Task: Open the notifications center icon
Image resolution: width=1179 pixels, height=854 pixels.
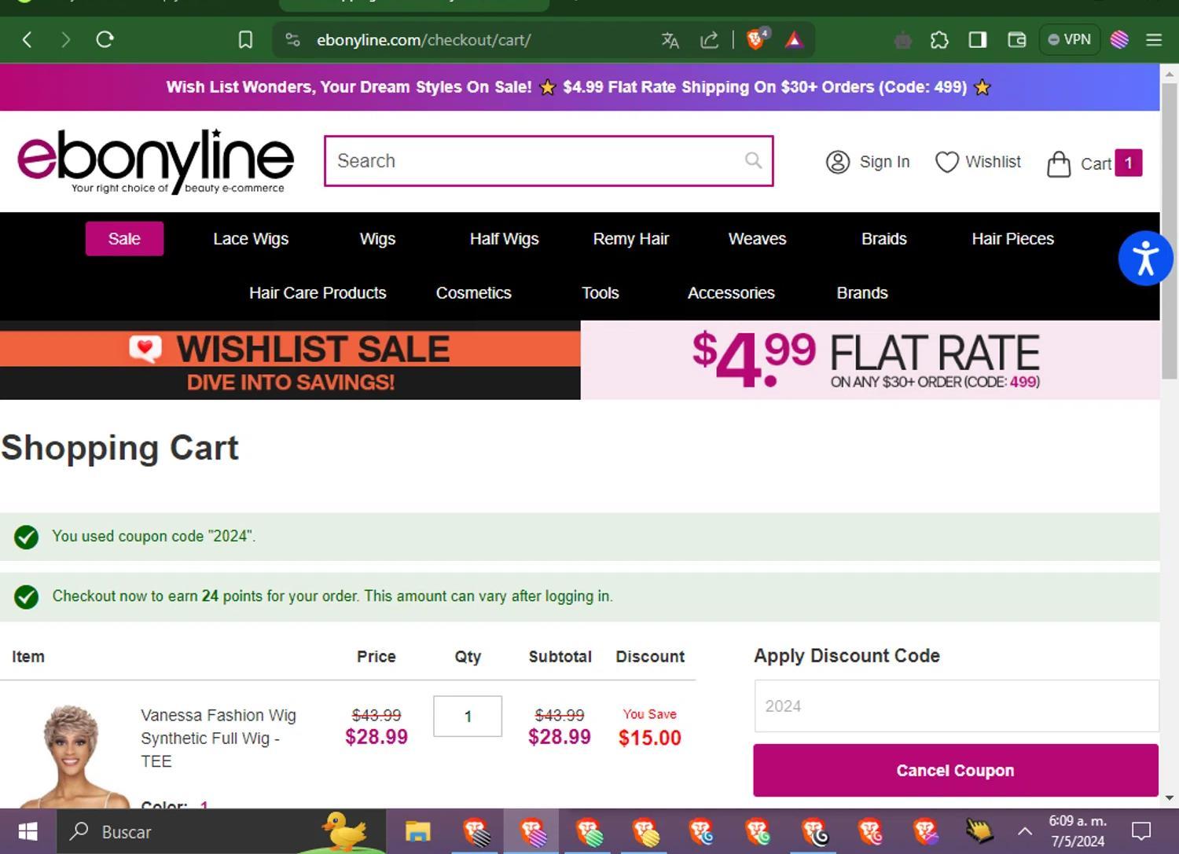Action: (x=1141, y=831)
